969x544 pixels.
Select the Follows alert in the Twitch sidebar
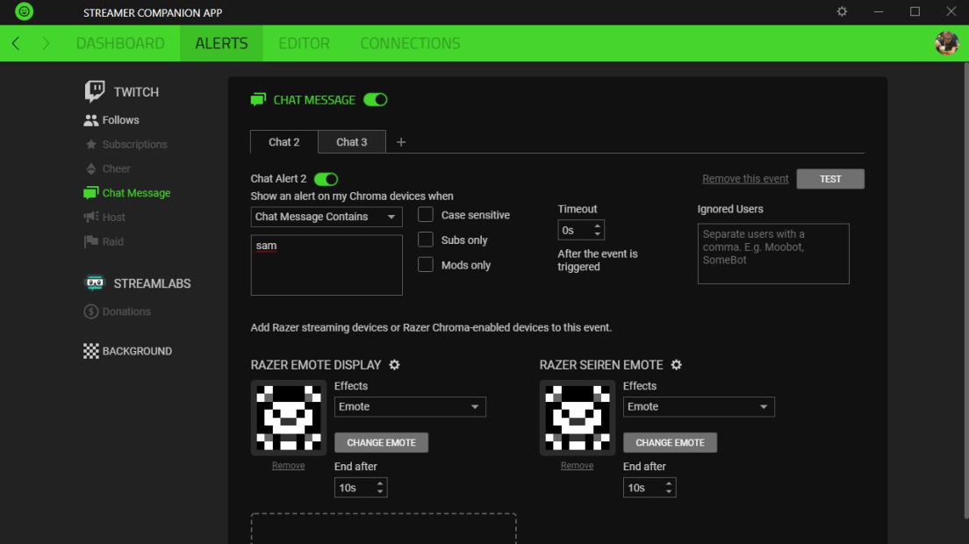[115, 119]
